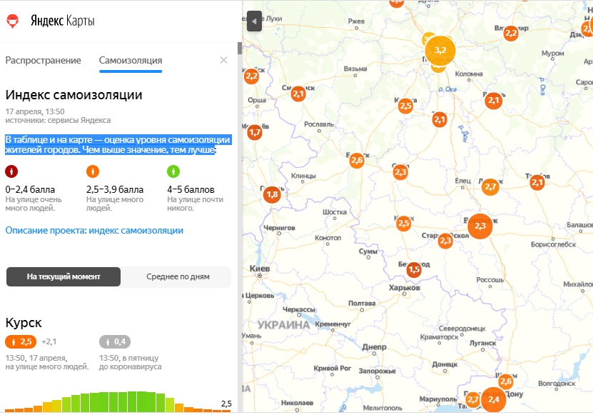
Task: Click the Индекс самоизоляции heading
Action: [74, 95]
